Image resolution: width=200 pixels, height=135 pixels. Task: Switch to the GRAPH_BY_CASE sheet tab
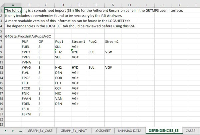coord(41,131)
